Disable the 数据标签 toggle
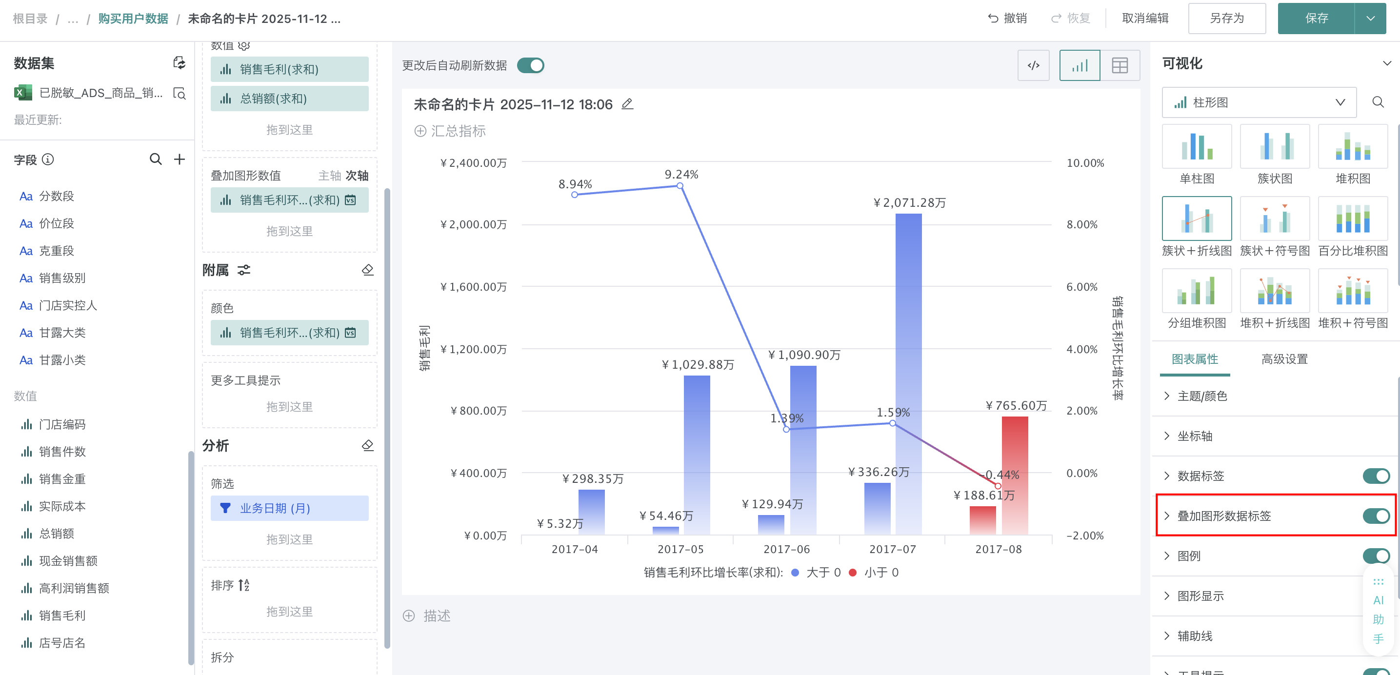Screen dimensions: 1400x675 pos(1376,476)
